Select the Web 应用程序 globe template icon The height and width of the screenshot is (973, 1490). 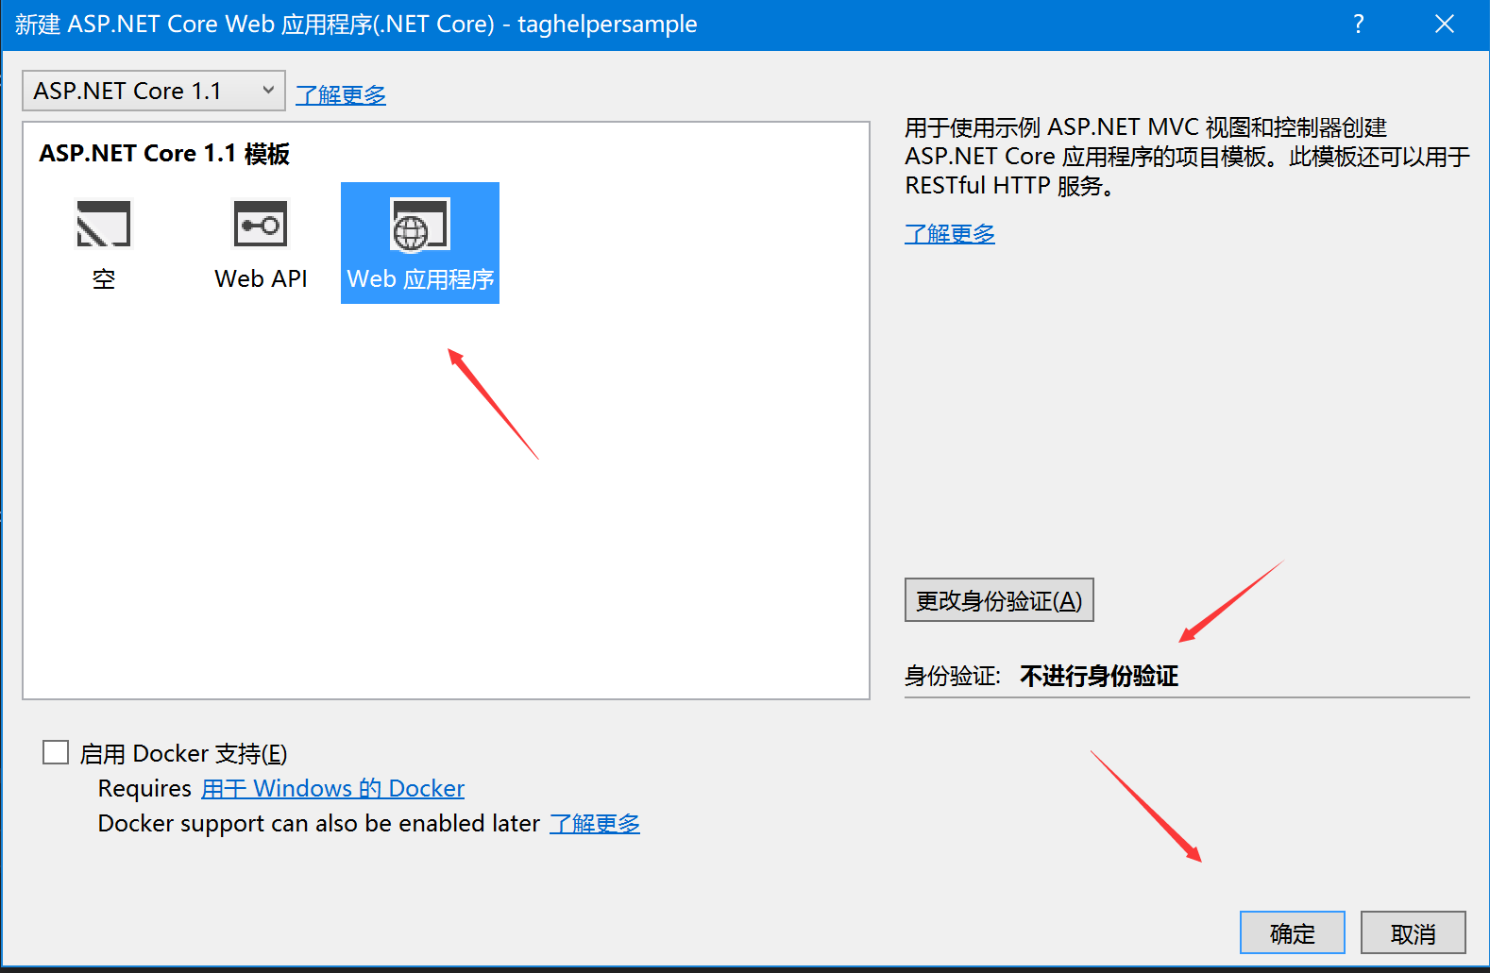[419, 225]
